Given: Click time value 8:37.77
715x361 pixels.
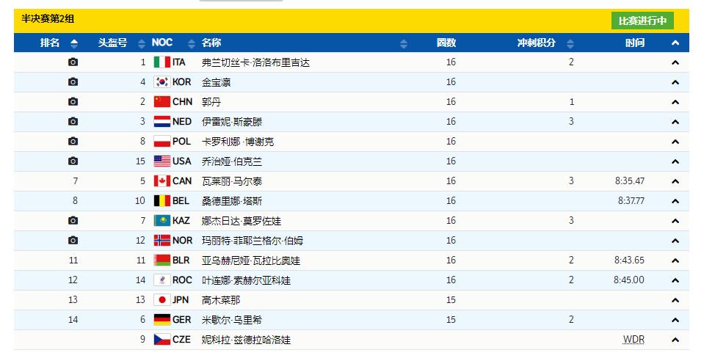Looking at the screenshot, I should (631, 200).
